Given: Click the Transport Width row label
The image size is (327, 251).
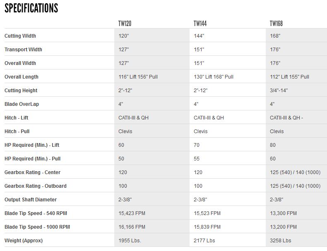Looking at the screenshot, I should tap(23, 50).
